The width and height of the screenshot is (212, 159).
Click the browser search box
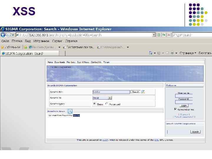click(192, 35)
